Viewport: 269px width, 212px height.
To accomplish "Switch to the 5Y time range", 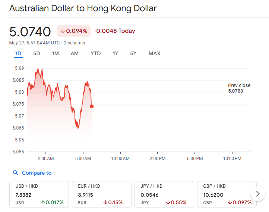I will point(133,53).
